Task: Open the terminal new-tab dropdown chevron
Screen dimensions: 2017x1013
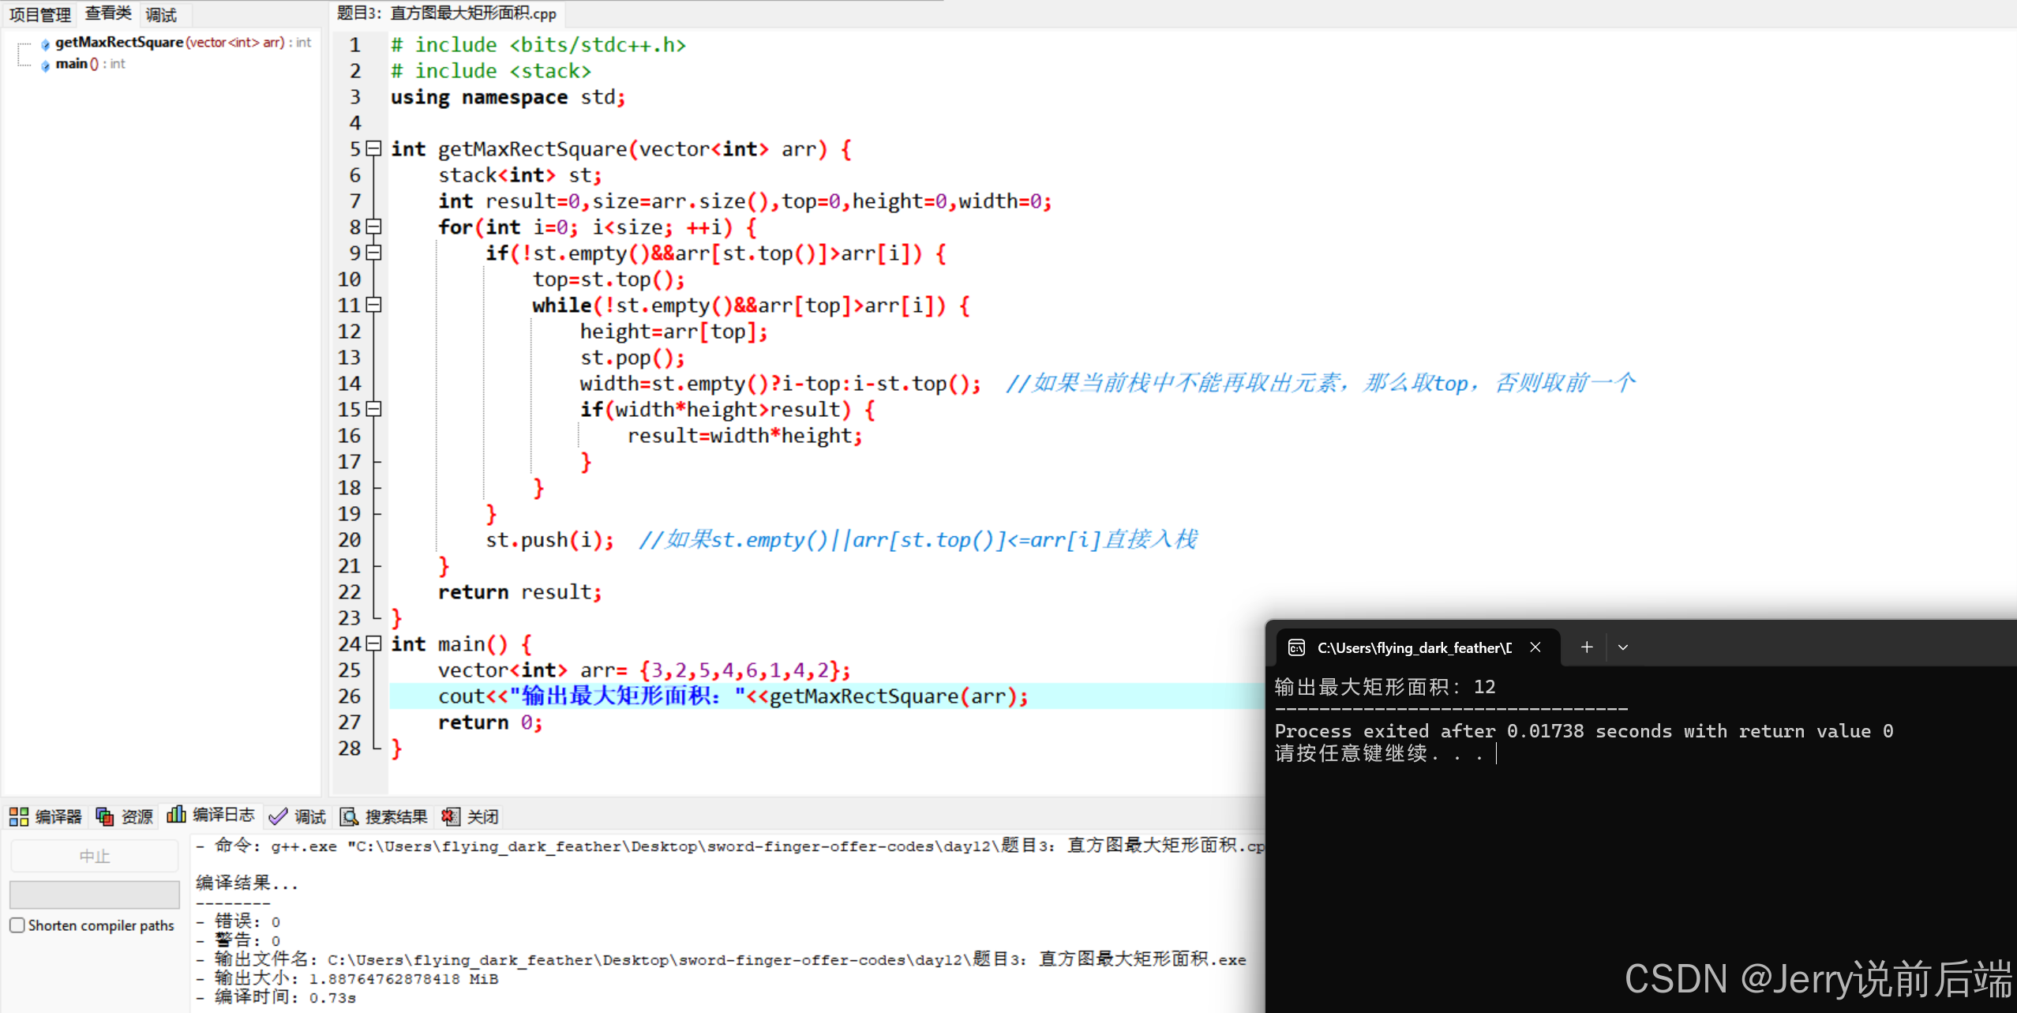Action: point(1623,647)
